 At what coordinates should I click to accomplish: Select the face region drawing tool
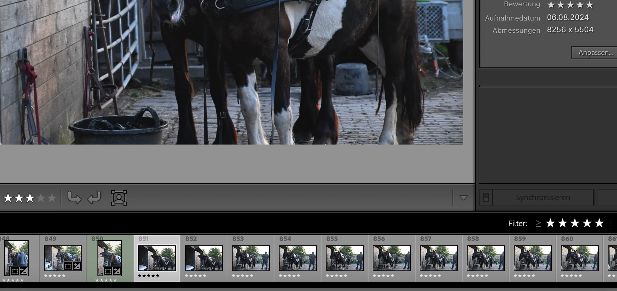click(119, 198)
